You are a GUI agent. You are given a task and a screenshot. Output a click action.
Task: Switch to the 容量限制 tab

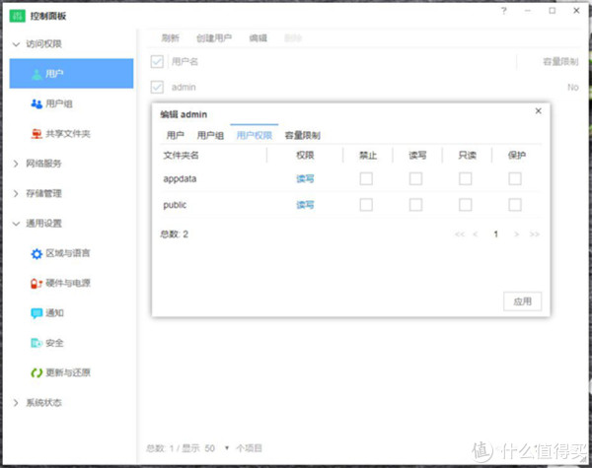click(x=302, y=135)
